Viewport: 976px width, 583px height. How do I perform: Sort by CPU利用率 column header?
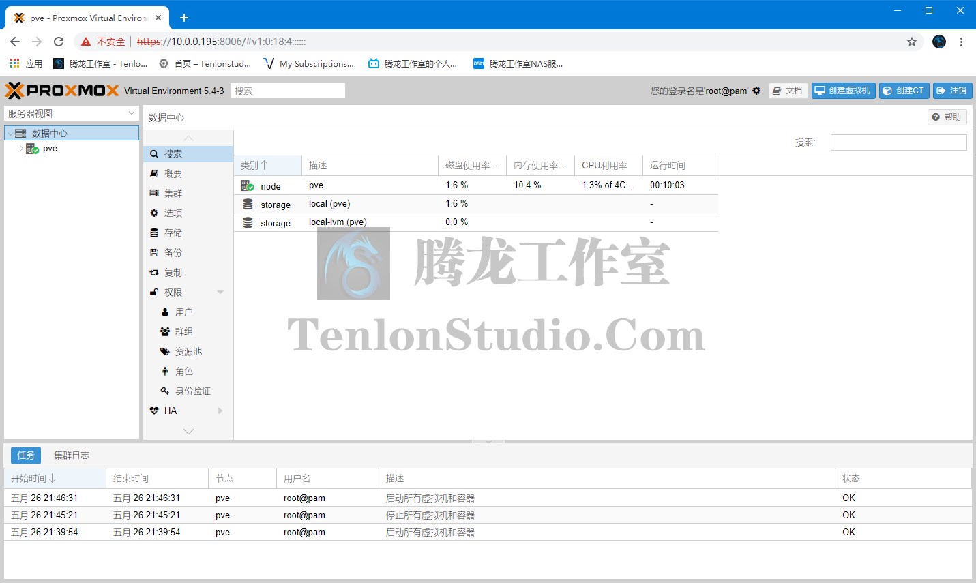608,166
